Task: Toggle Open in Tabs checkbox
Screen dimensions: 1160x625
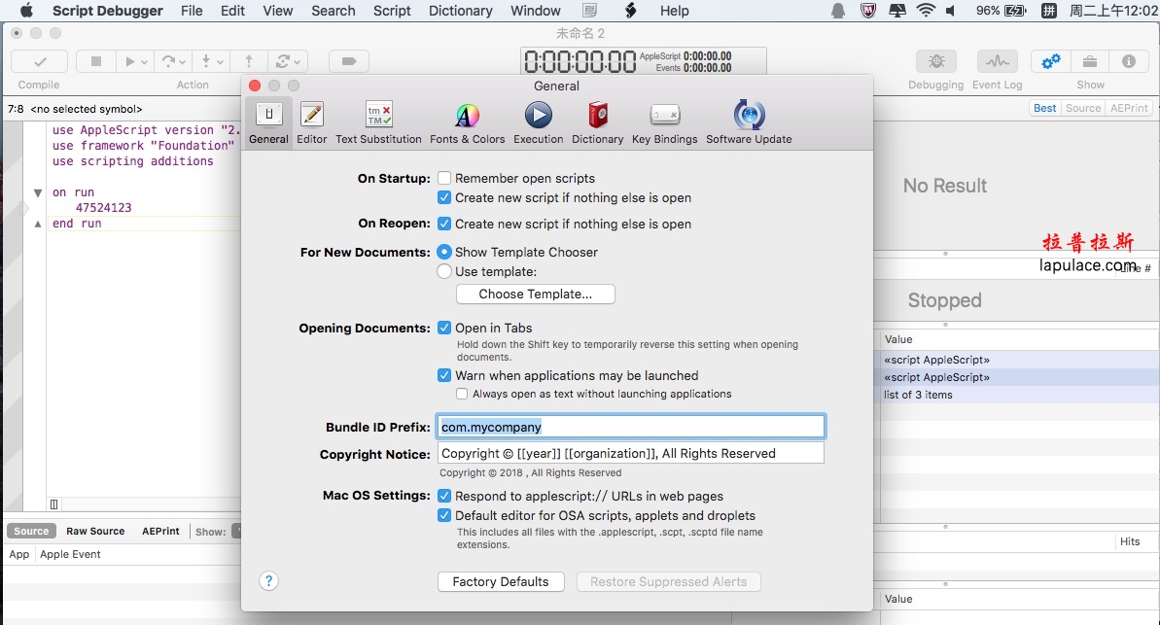Action: pyautogui.click(x=444, y=328)
